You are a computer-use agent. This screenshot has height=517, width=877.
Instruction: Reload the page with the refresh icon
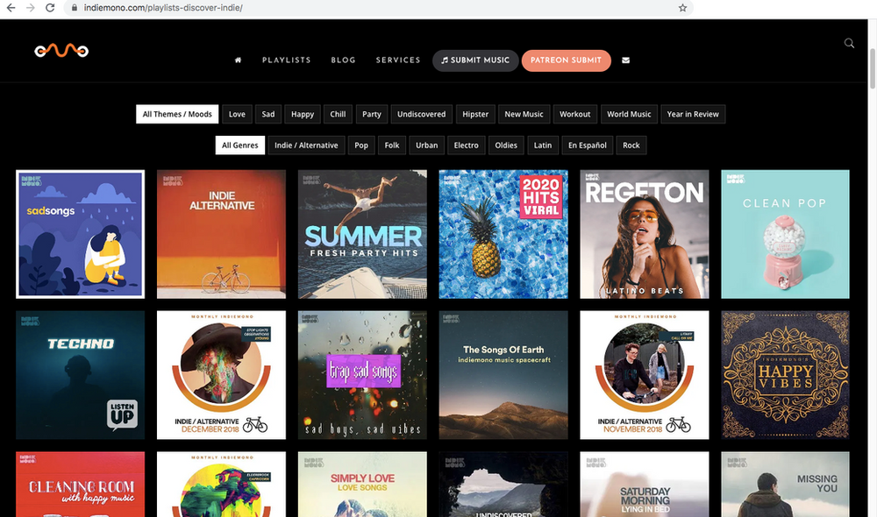click(50, 8)
